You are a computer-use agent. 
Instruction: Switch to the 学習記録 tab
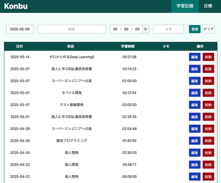(x=185, y=6)
